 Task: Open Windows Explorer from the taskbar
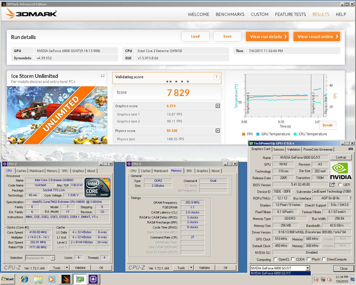38,279
